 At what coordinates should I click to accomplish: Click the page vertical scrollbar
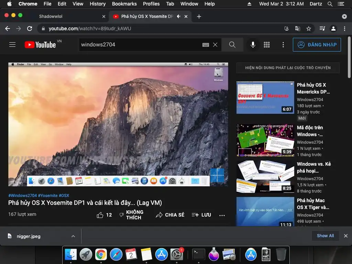tap(349, 57)
